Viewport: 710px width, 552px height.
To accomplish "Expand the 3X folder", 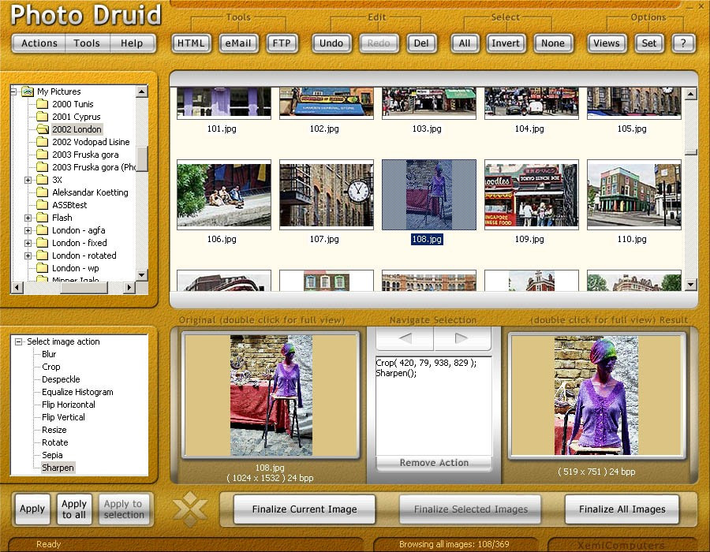I will click(28, 180).
